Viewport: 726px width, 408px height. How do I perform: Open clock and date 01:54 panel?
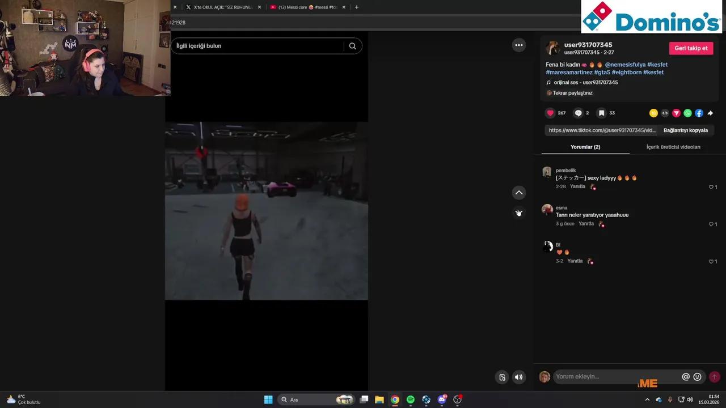point(709,399)
